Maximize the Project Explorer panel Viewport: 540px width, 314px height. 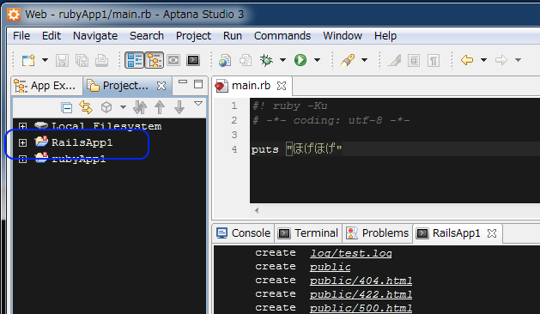(x=198, y=84)
